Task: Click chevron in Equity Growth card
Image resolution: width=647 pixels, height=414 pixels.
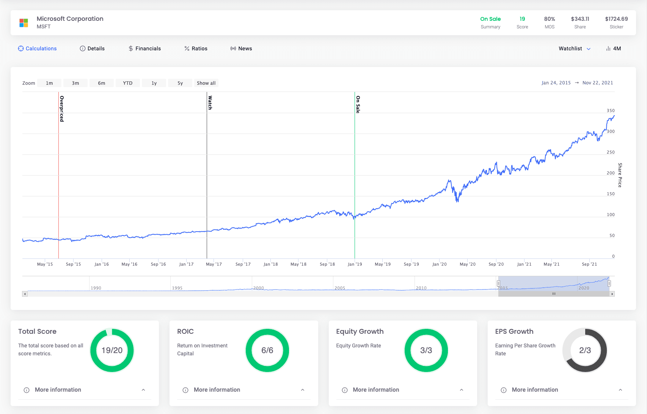Action: [x=462, y=390]
